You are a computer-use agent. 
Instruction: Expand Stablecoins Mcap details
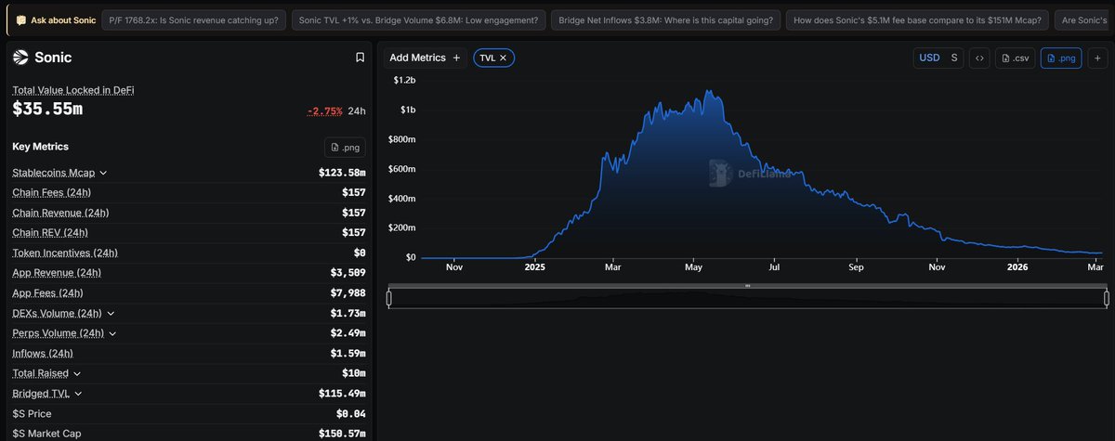click(103, 173)
